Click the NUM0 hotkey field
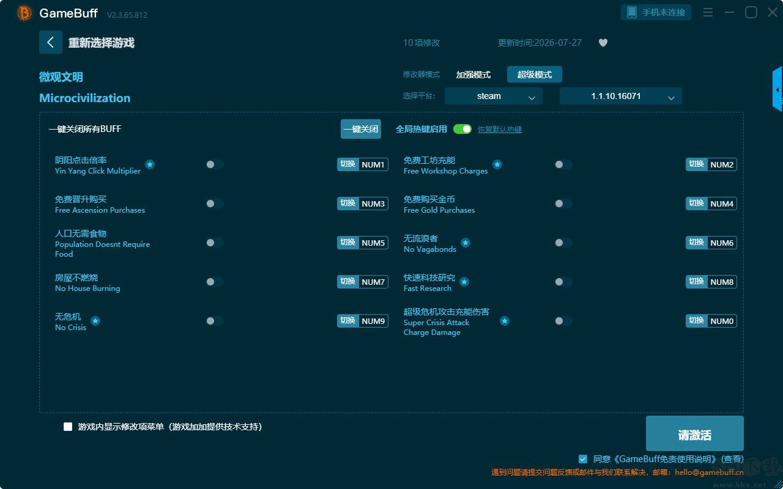The width and height of the screenshot is (783, 489). pyautogui.click(x=722, y=321)
